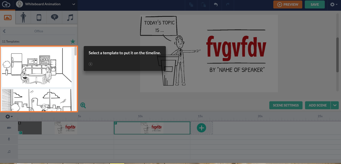Open the cloud upload home icon

click(6, 4)
